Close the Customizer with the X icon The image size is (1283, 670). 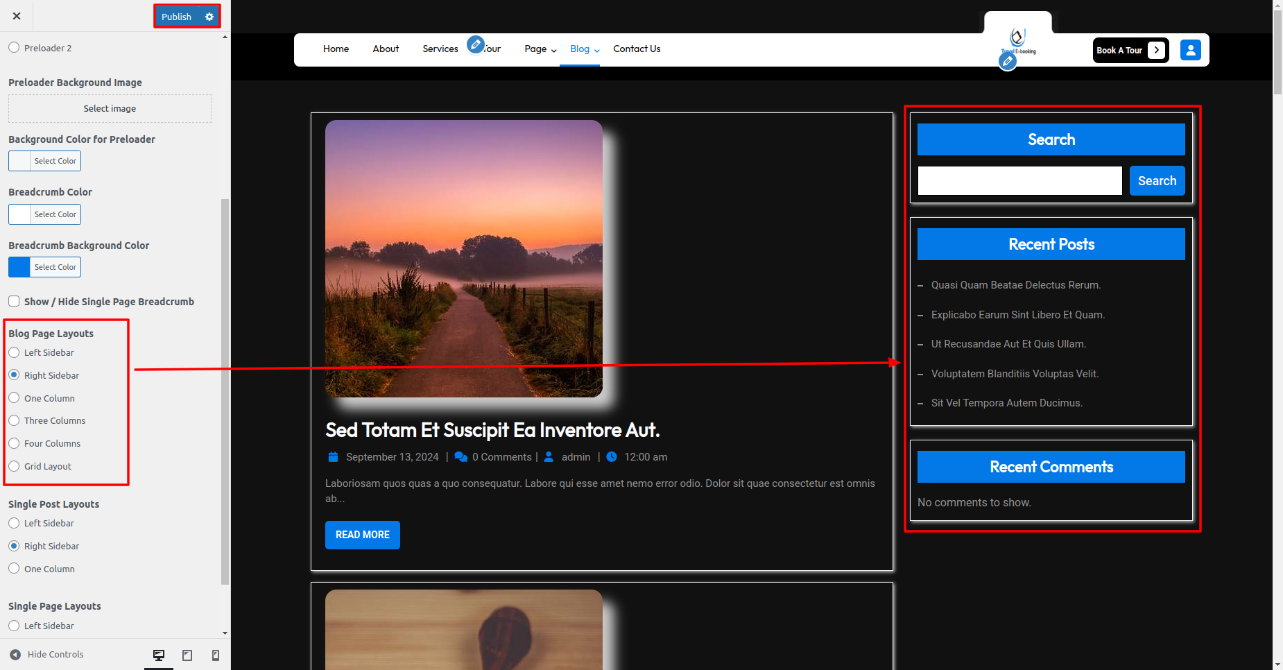click(x=17, y=16)
